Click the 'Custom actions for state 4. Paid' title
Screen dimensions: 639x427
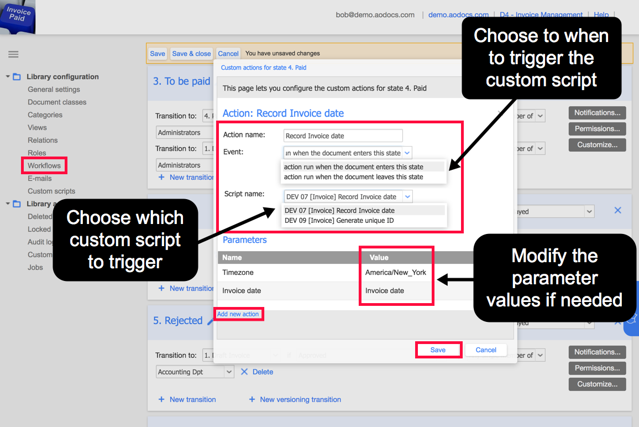(264, 67)
